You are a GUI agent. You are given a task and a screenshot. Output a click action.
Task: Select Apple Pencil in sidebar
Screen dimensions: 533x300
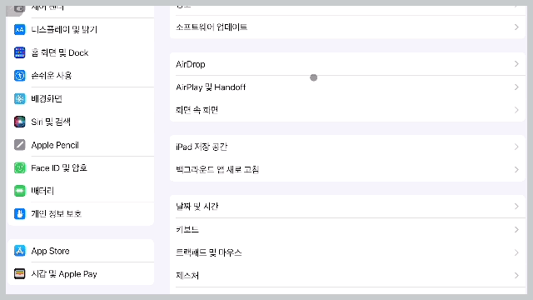[x=81, y=145]
